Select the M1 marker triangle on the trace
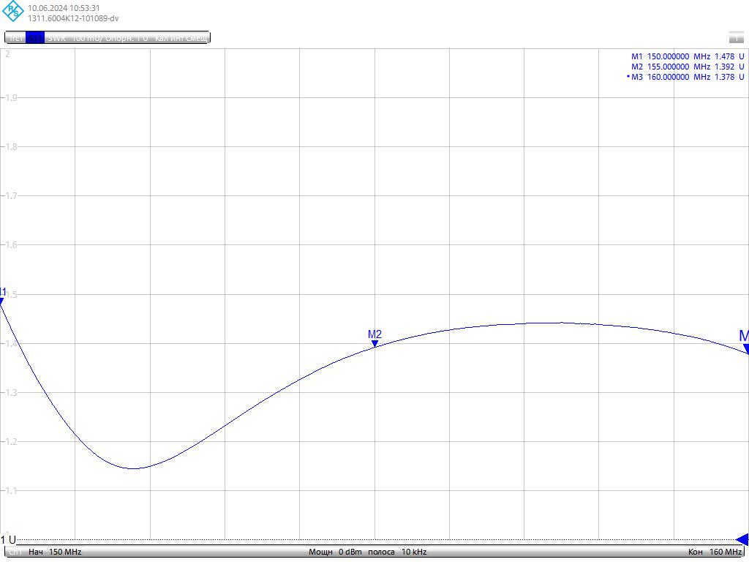Screen dimensions: 749x562 point(1,301)
